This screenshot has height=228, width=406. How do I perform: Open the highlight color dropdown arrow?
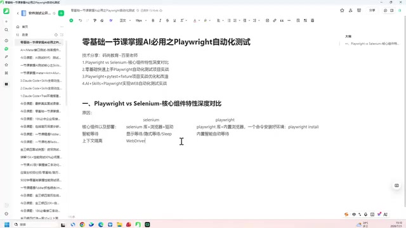210,20
